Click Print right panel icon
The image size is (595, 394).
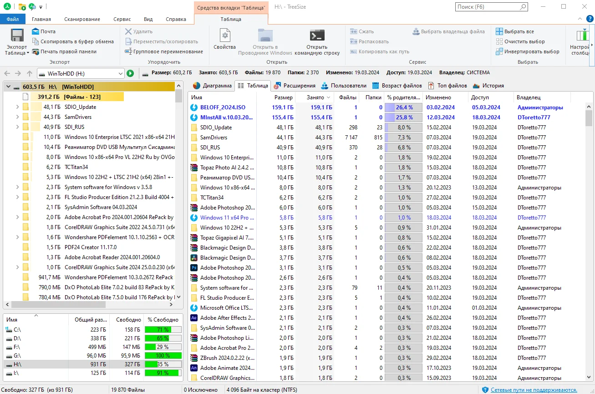tap(36, 51)
